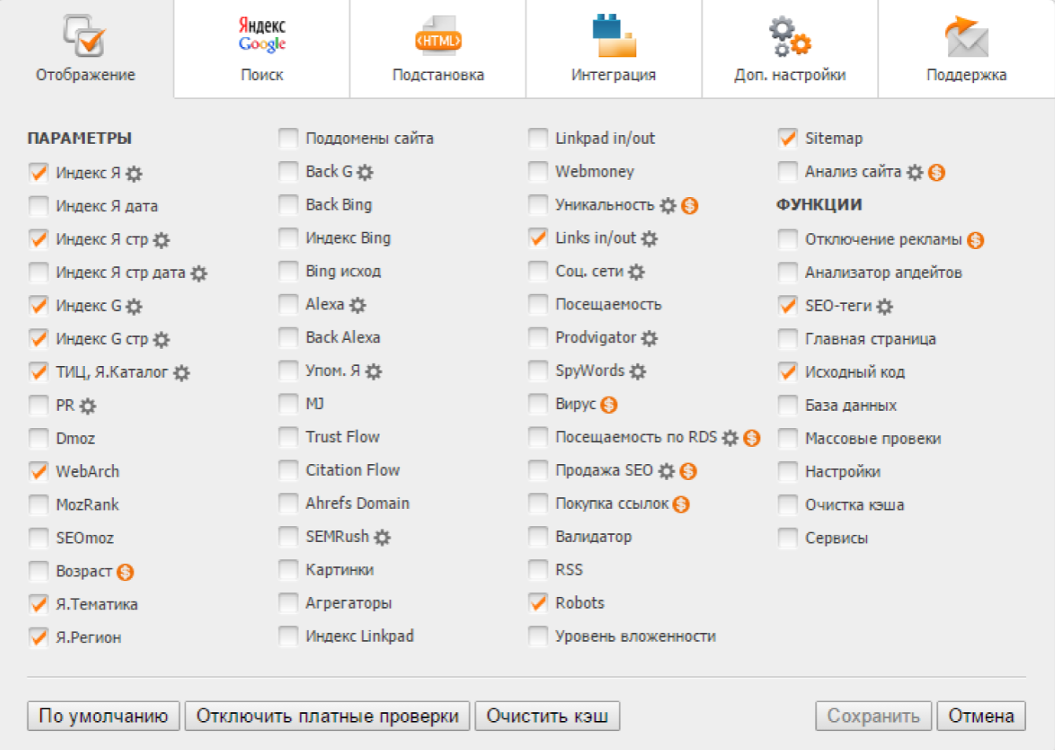Open settings gear for Links in/out
The image size is (1055, 750).
coord(649,239)
